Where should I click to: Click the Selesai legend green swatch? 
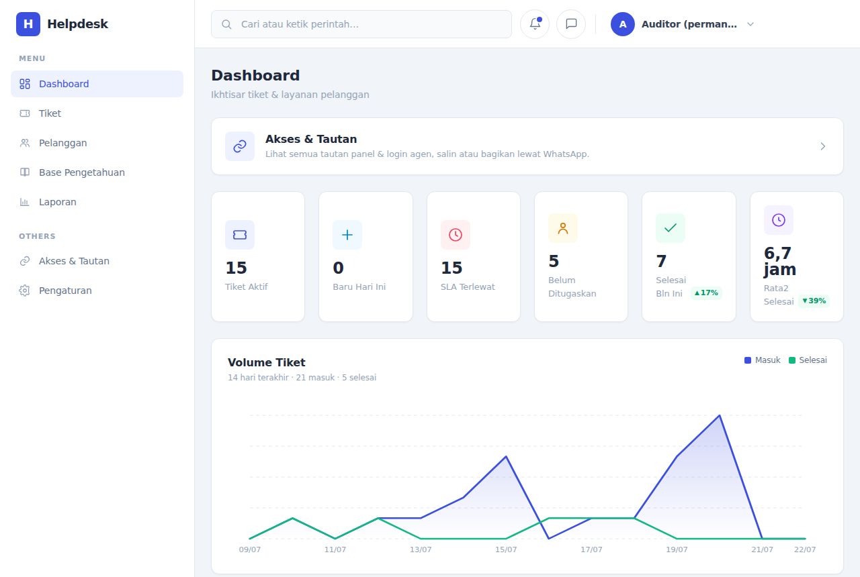(x=792, y=360)
